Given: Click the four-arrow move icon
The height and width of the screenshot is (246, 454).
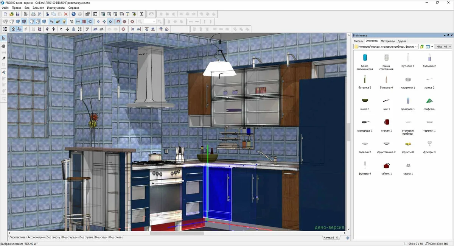Looking at the screenshot, I should point(67,29).
